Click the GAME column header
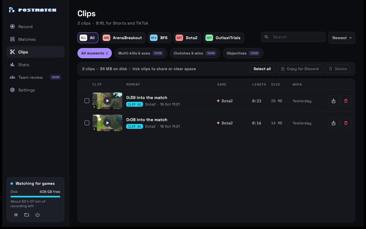The width and height of the screenshot is (366, 229). (222, 84)
